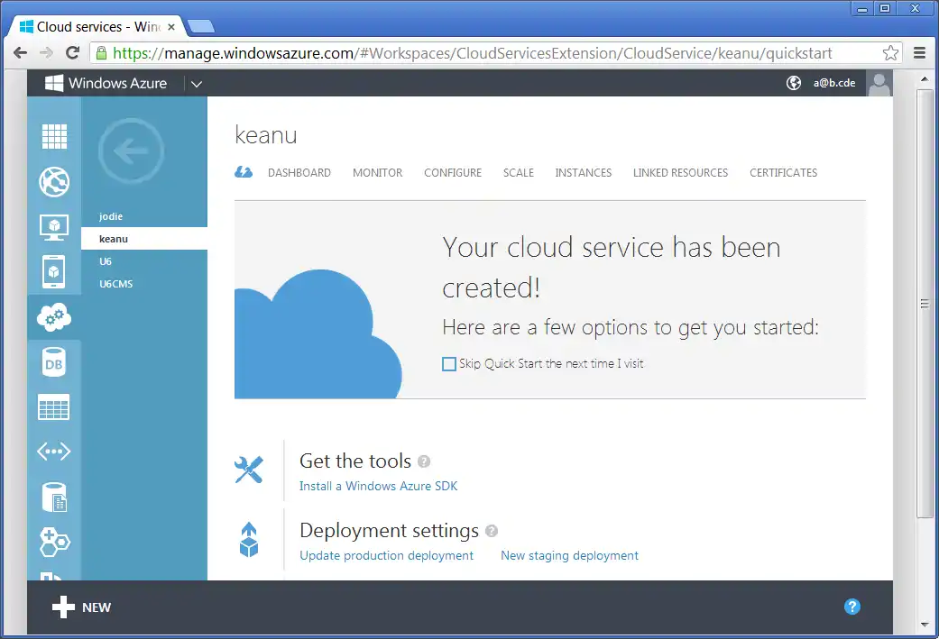Click the tools wrench icon

click(x=249, y=470)
